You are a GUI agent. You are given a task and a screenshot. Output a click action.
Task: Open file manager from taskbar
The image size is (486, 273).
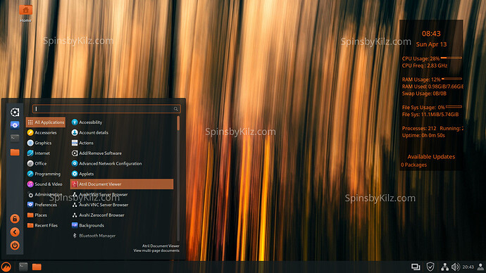(37, 267)
